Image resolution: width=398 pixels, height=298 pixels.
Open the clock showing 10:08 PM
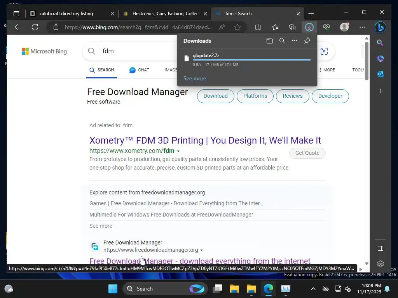point(369,289)
